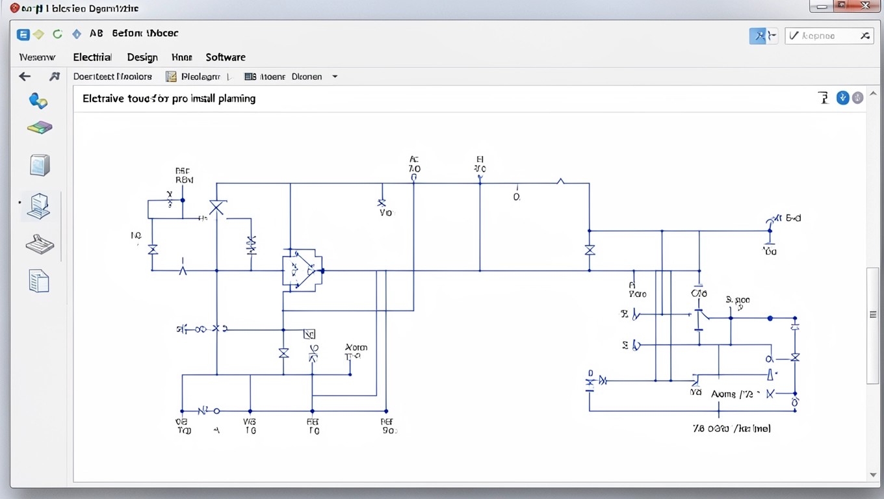This screenshot has height=499, width=884.
Task: Activate the blue user toggle near the search field
Action: coord(759,36)
